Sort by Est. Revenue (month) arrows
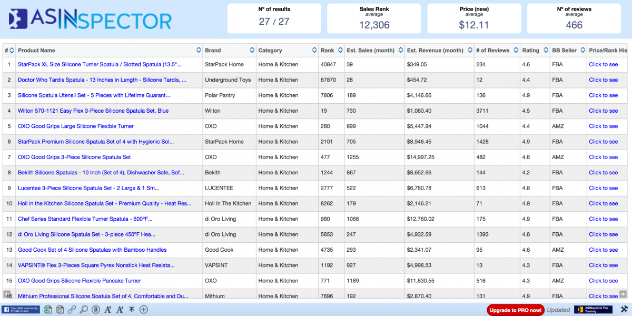Screen dimensions: 632x316 469,51
